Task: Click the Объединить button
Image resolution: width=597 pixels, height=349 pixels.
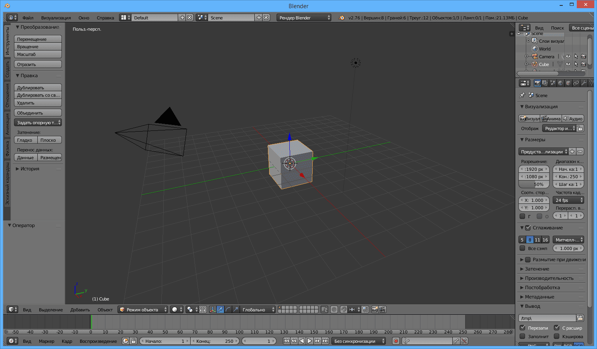Action: [x=38, y=113]
